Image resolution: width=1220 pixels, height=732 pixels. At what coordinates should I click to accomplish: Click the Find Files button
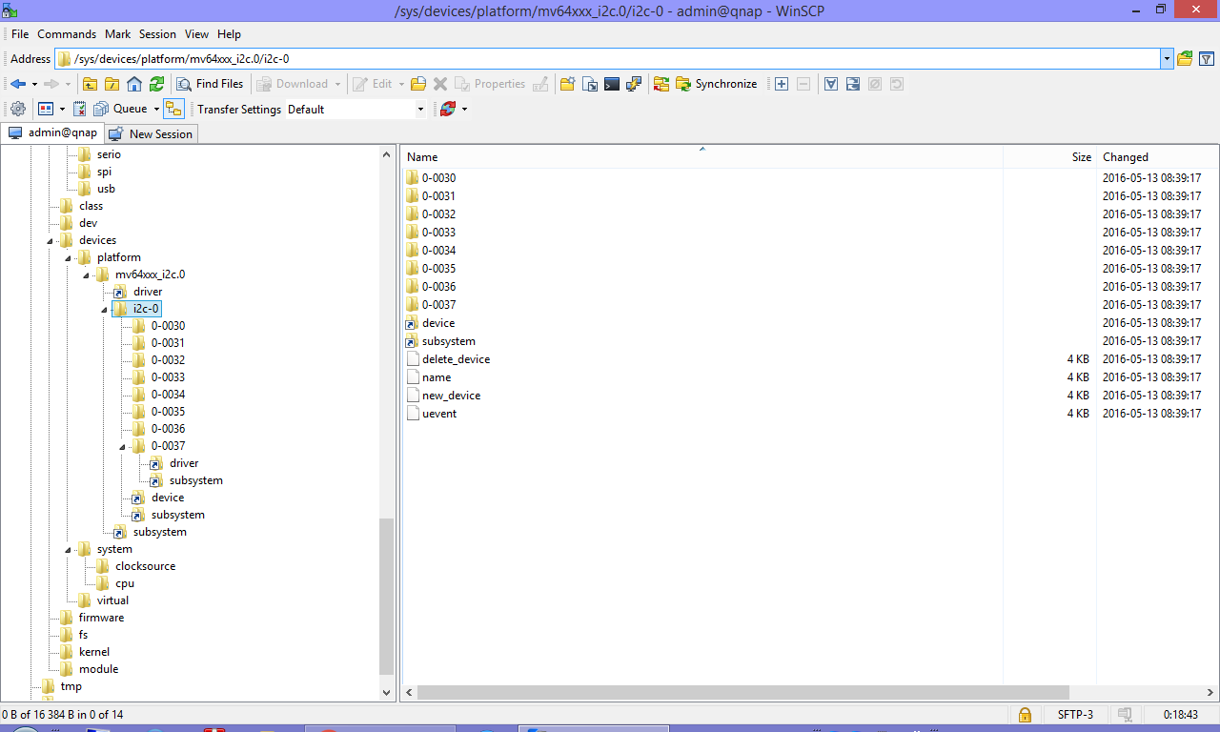point(210,84)
